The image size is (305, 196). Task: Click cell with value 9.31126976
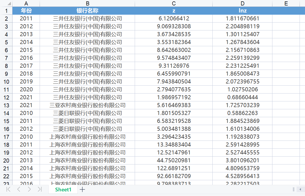click(174, 66)
